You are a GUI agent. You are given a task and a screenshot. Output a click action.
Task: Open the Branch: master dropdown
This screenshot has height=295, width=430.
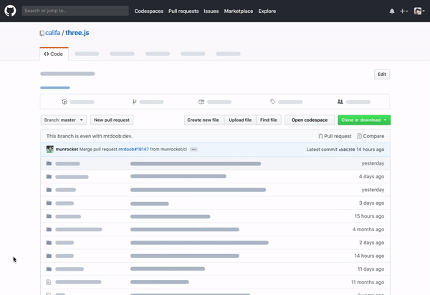click(63, 120)
